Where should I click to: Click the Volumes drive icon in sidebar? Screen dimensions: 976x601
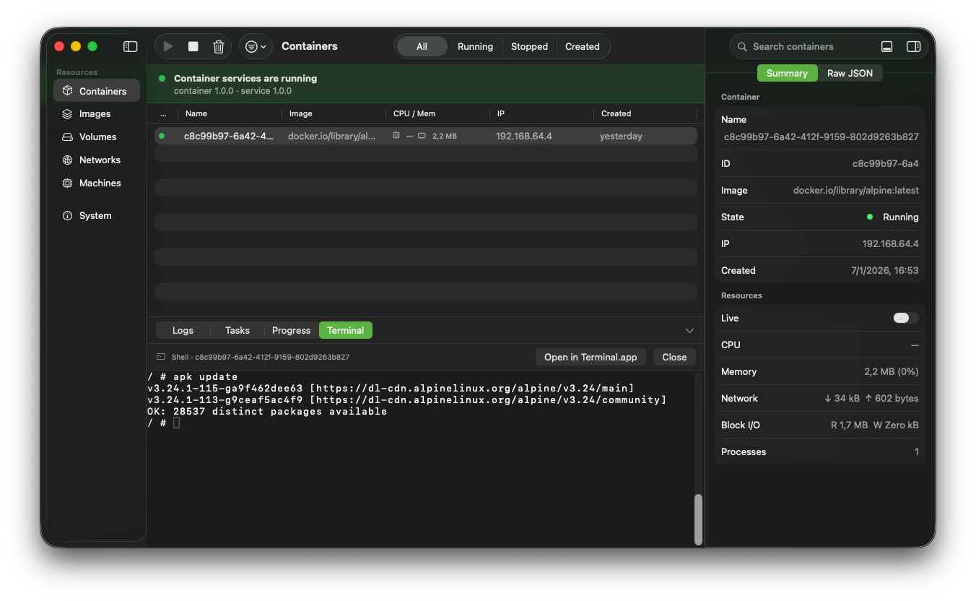(67, 137)
